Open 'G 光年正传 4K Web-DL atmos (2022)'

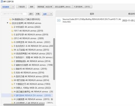click(32, 42)
